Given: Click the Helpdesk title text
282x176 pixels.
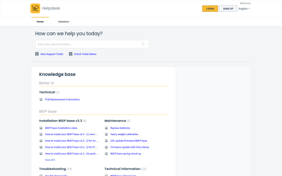Looking at the screenshot, I should (51, 8).
